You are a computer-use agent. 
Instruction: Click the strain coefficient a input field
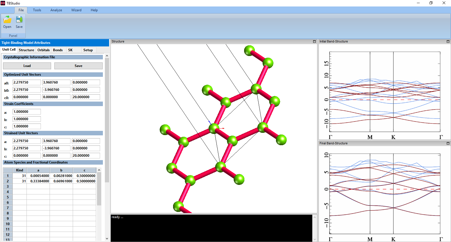(27, 112)
